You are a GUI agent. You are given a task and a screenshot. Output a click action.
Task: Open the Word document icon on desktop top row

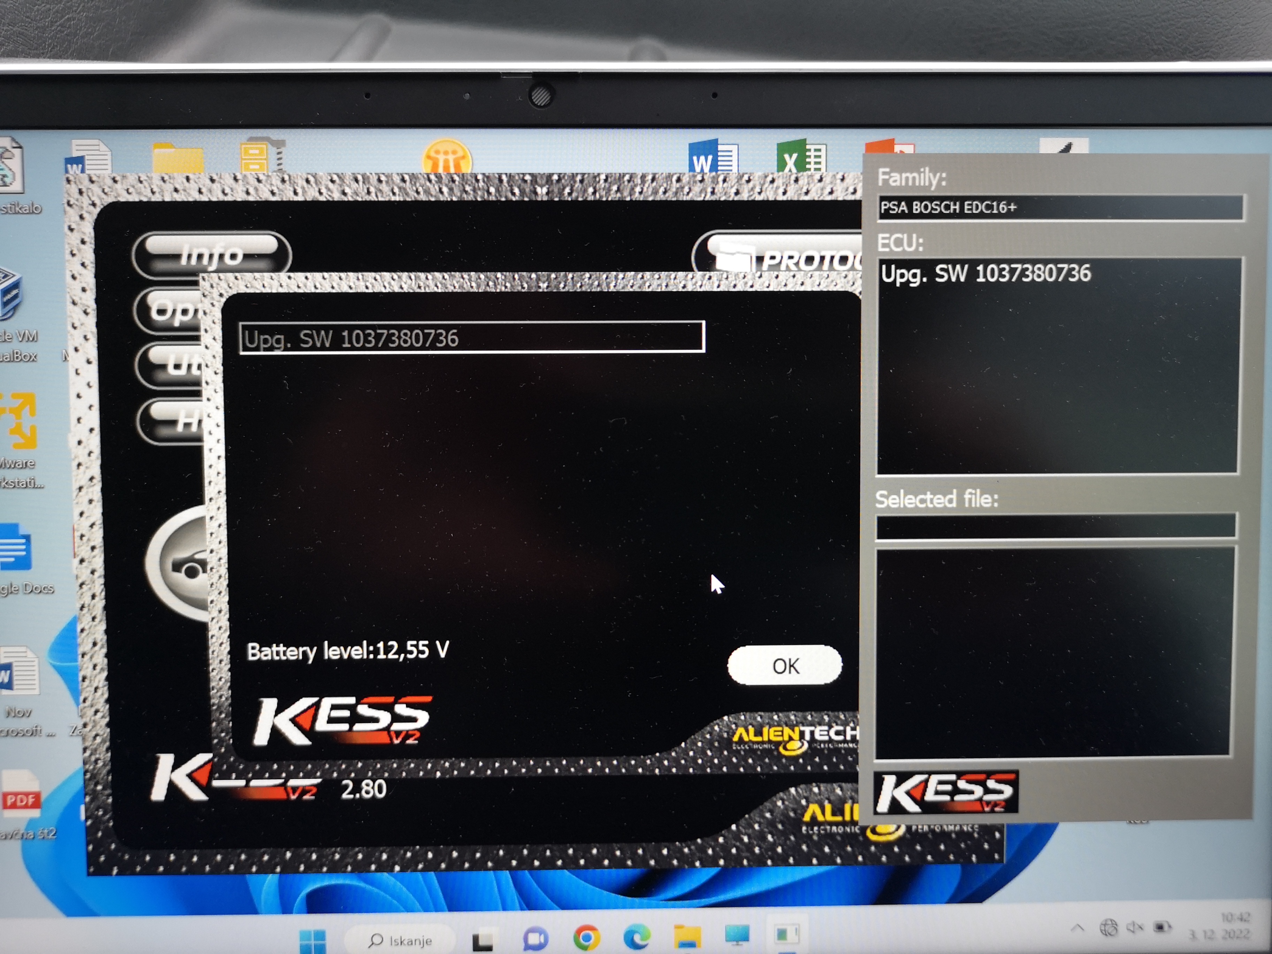coord(88,157)
